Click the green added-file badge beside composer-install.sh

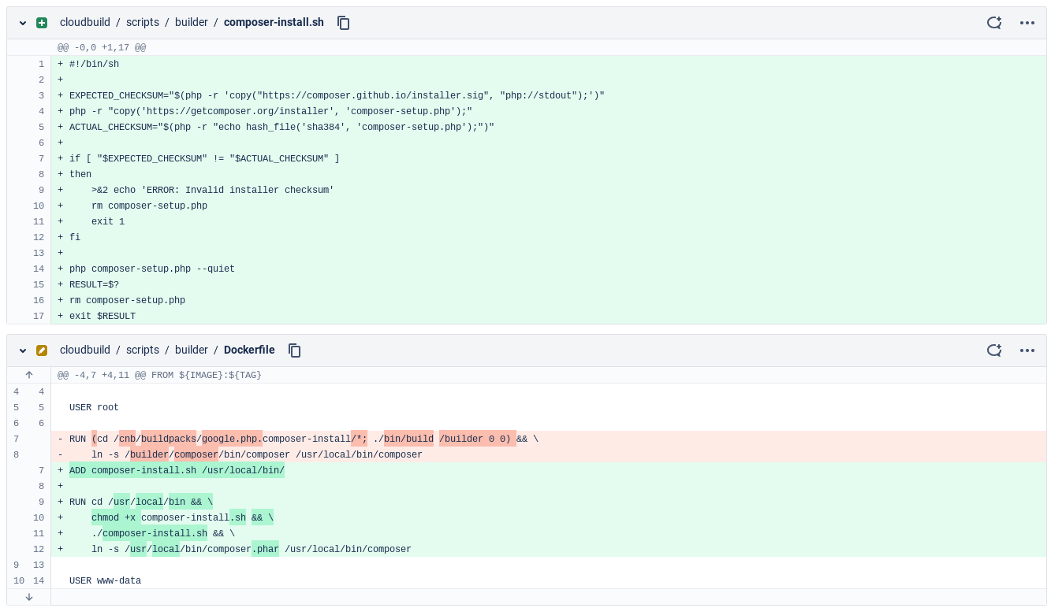coord(42,23)
